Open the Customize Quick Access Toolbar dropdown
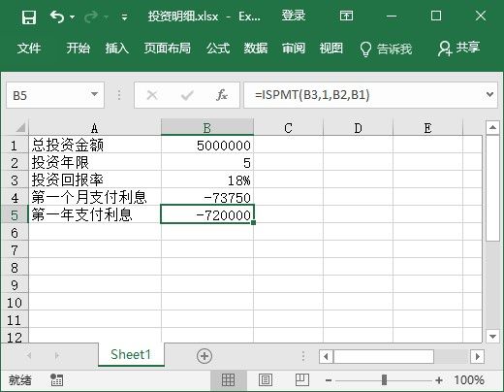 [124, 16]
